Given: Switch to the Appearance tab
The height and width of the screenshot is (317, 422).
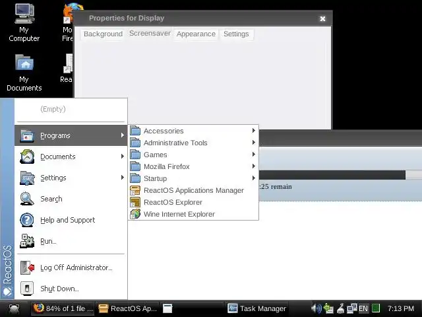Looking at the screenshot, I should 196,34.
